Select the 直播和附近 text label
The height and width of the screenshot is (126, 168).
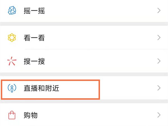(x=41, y=88)
